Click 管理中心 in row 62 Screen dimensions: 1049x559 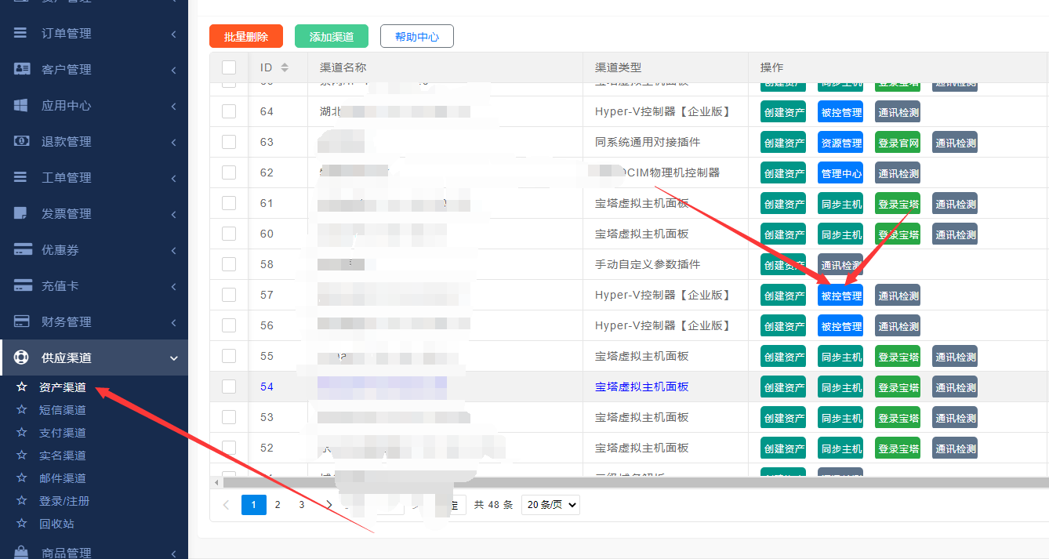[x=840, y=173]
